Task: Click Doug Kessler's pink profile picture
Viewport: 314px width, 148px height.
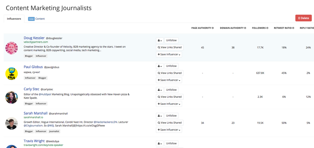Action: [12, 48]
